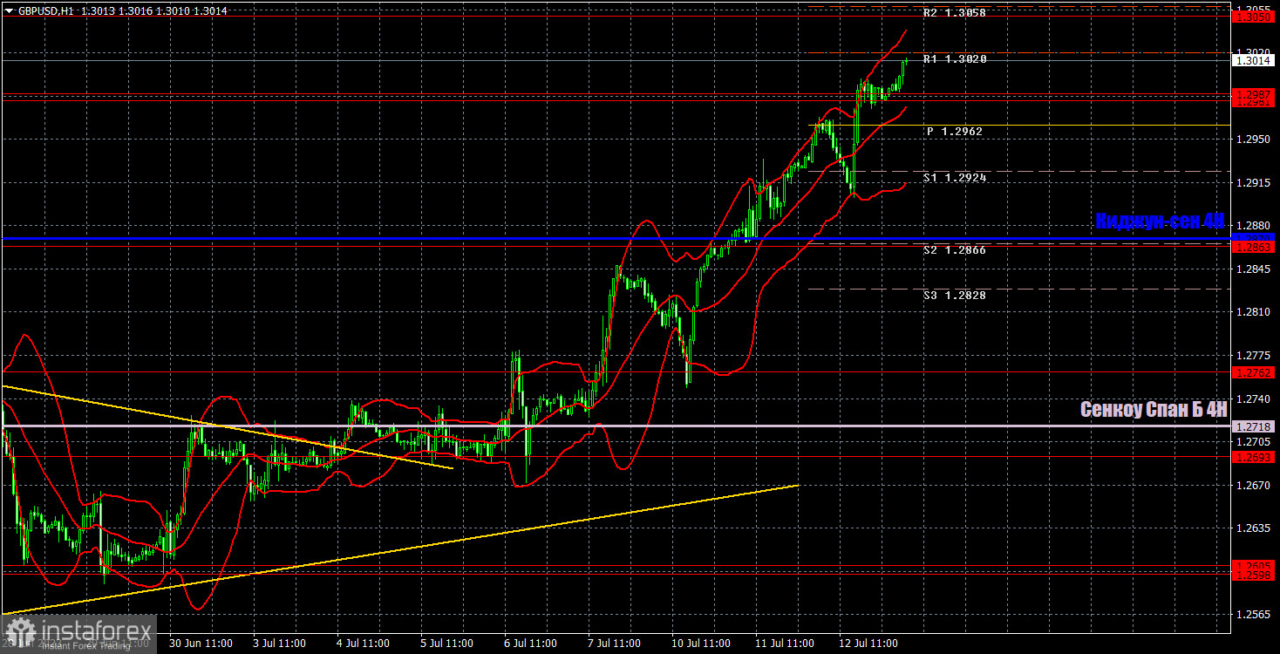This screenshot has height=654, width=1280.
Task: Click the 1.2565 price axis value
Action: 1254,614
